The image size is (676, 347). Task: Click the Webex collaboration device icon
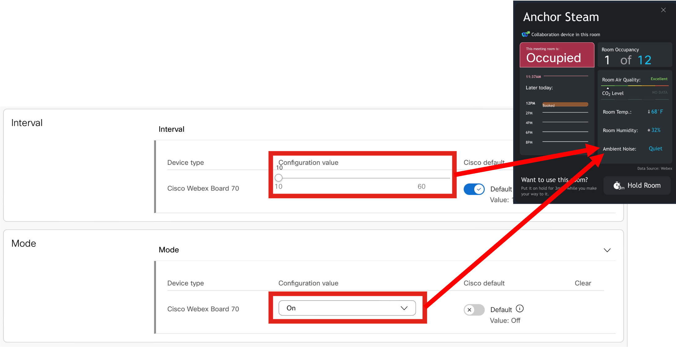pos(526,34)
